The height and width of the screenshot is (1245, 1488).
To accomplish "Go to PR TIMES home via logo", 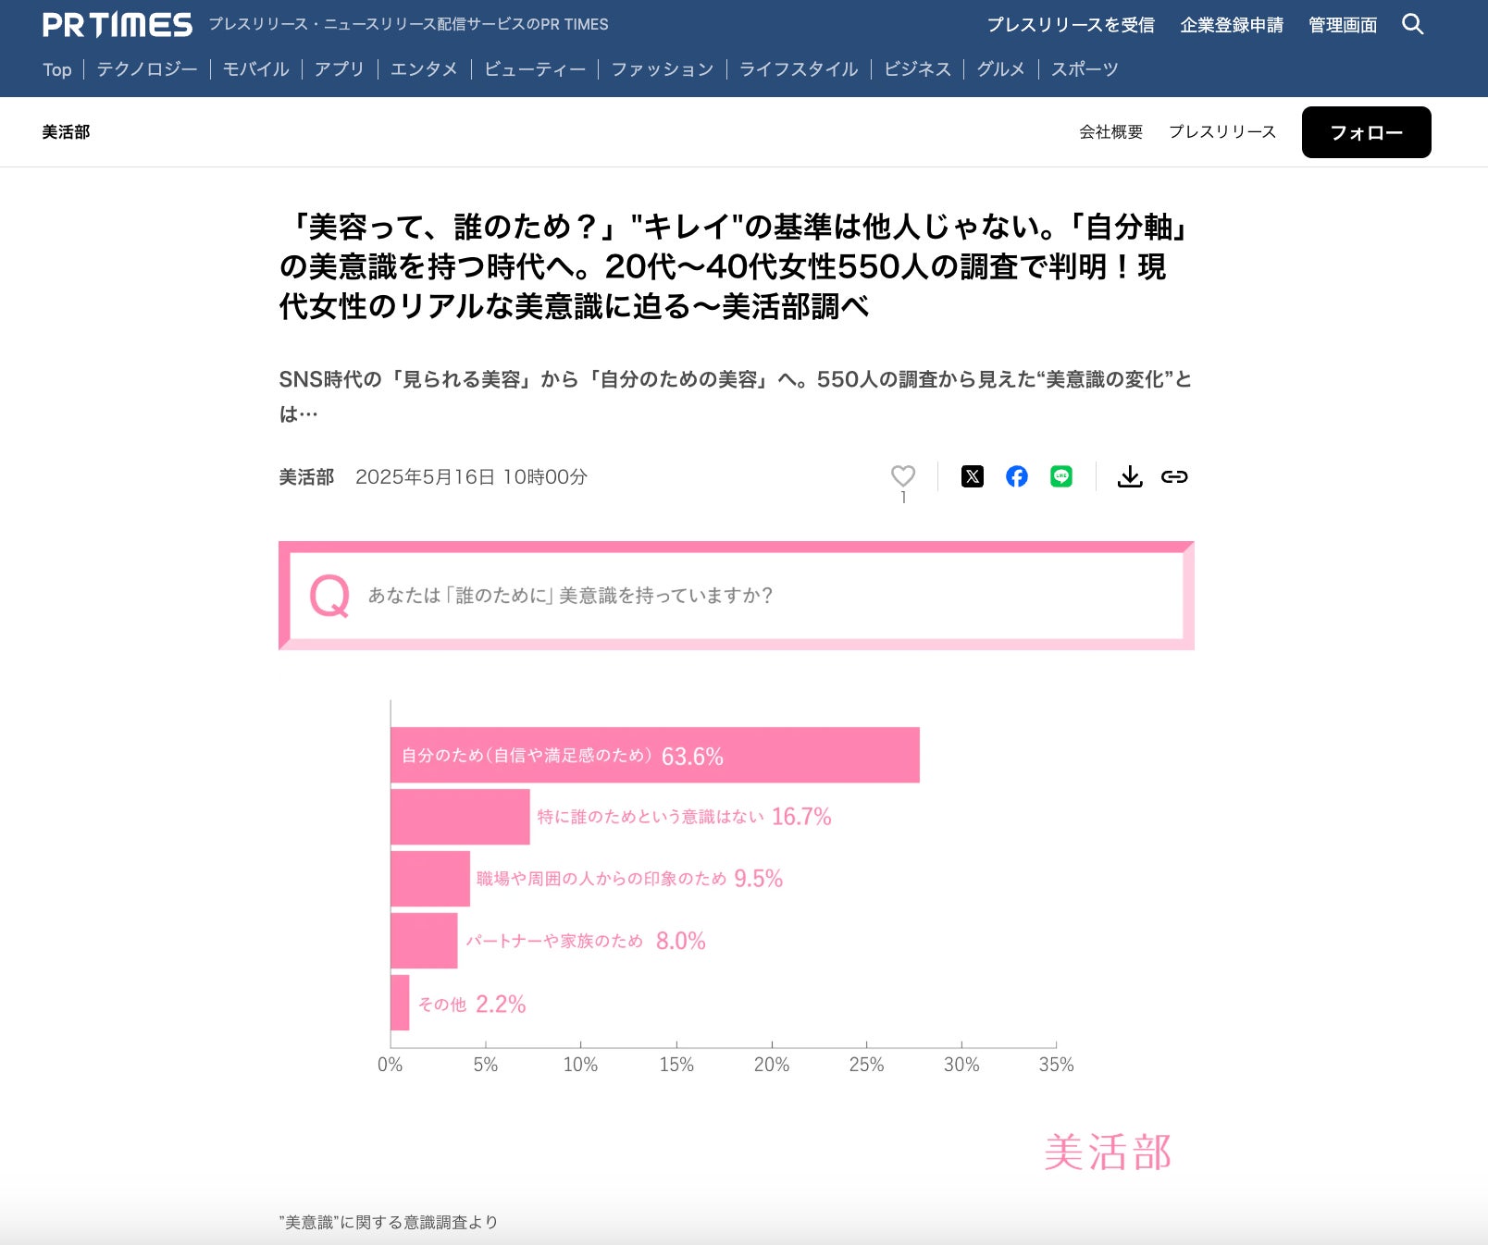I will (118, 25).
